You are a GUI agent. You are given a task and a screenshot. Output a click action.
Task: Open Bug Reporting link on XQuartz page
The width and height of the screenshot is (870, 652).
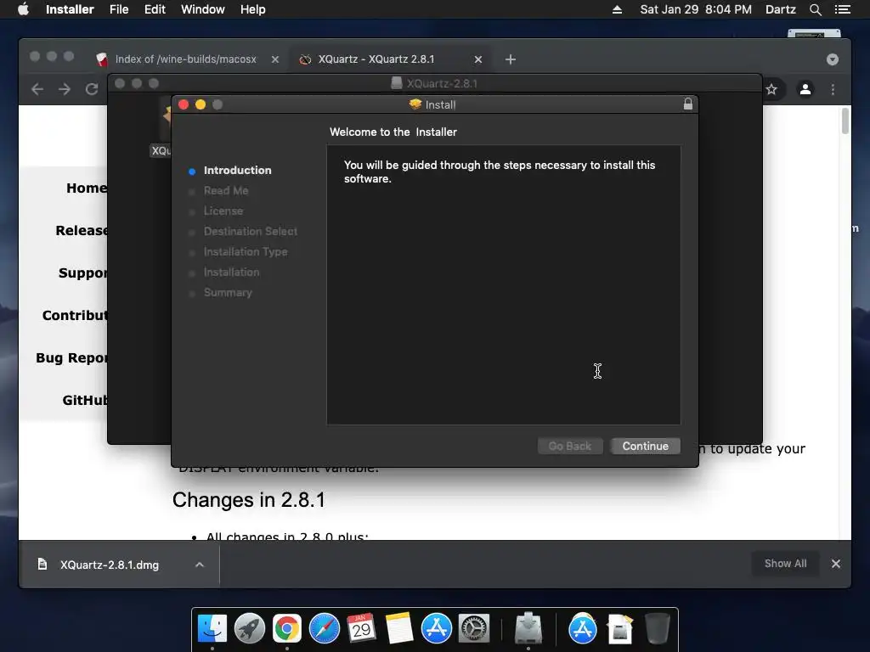[x=71, y=357]
